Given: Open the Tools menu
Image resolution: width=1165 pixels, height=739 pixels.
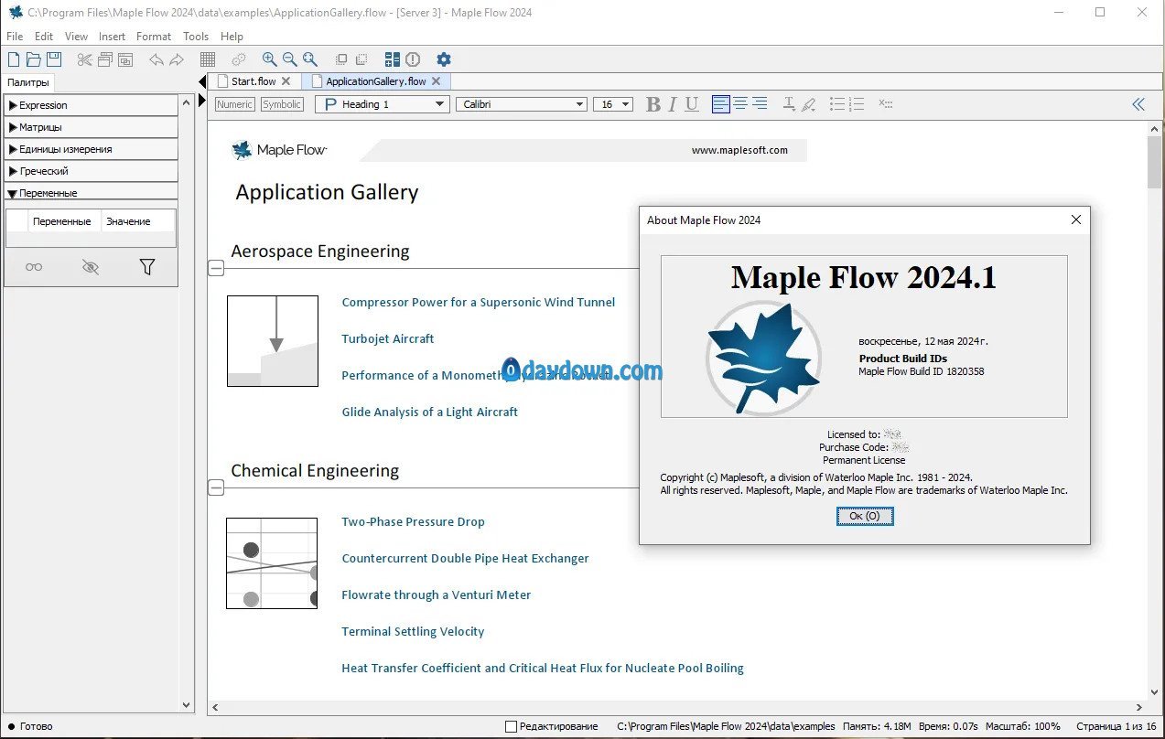Looking at the screenshot, I should coord(196,37).
